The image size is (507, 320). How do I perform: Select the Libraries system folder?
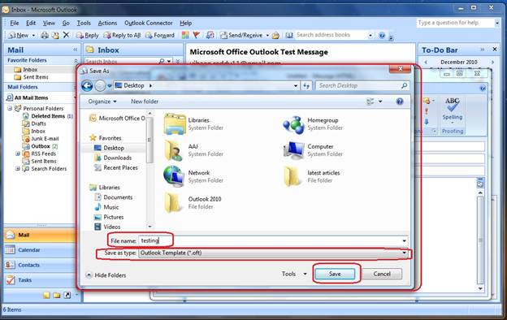point(193,123)
